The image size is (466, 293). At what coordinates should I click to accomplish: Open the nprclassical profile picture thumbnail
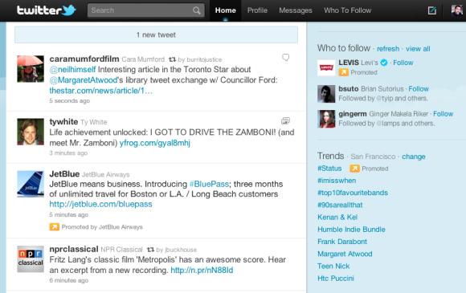pyautogui.click(x=31, y=259)
